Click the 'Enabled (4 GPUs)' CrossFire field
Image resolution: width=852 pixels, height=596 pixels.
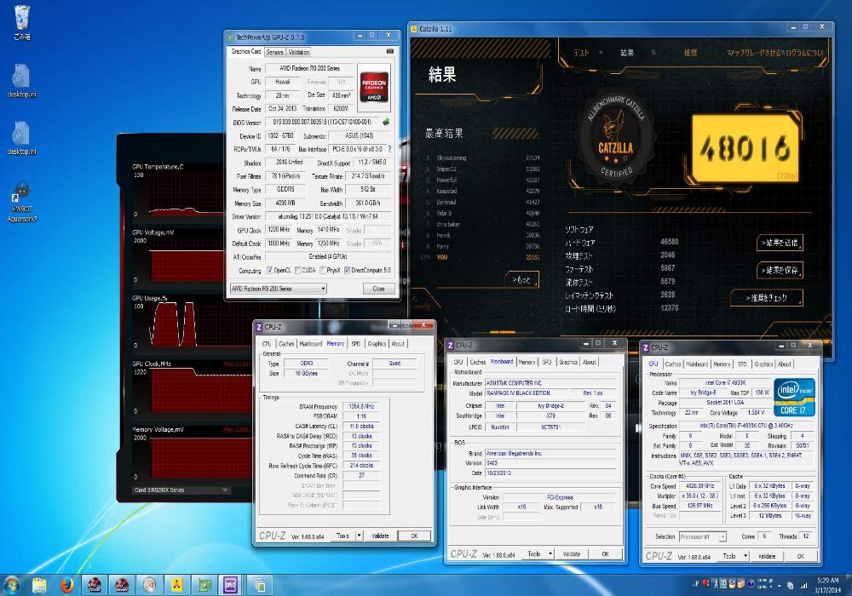(x=328, y=257)
